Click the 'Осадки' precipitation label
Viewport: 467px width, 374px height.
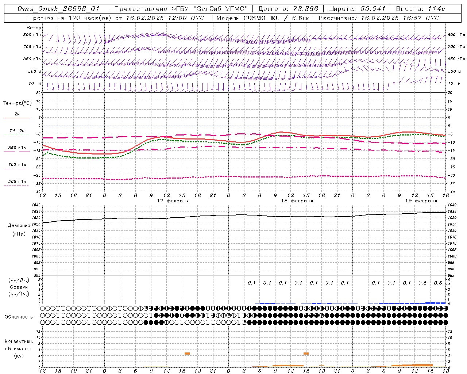19,287
